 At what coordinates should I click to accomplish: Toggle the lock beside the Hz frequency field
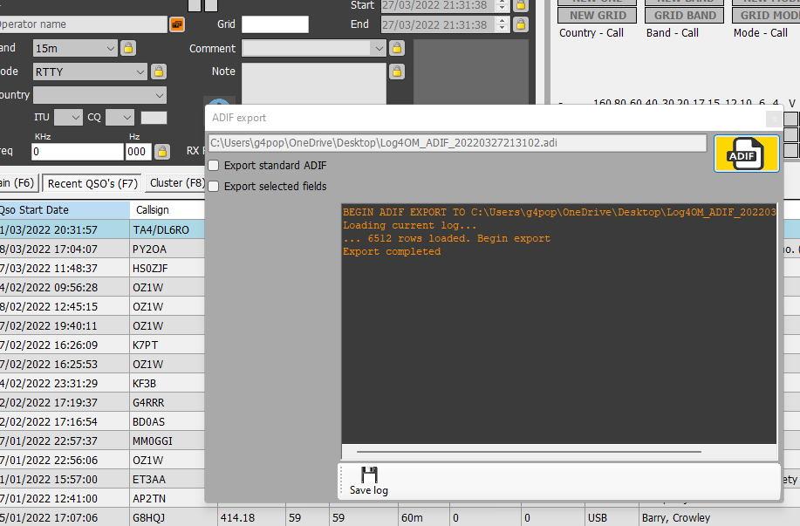162,152
